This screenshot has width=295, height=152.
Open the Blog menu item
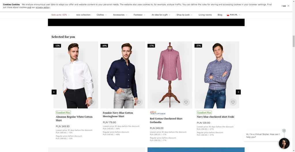coord(220,15)
